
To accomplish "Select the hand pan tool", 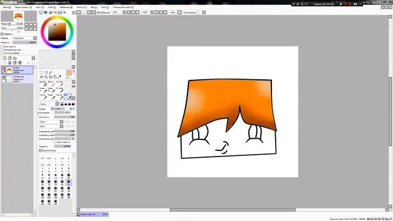I will point(55,77).
